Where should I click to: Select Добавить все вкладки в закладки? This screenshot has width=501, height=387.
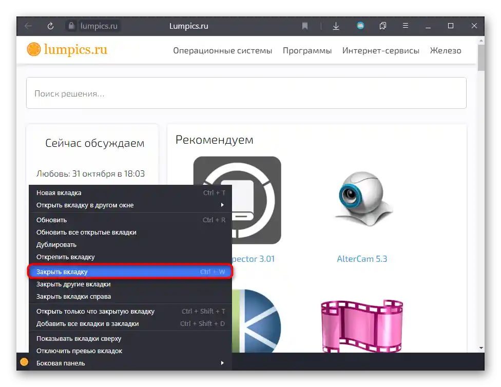pyautogui.click(x=130, y=324)
